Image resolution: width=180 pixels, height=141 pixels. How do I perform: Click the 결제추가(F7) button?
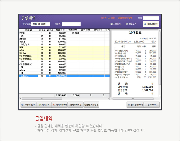point(76,105)
